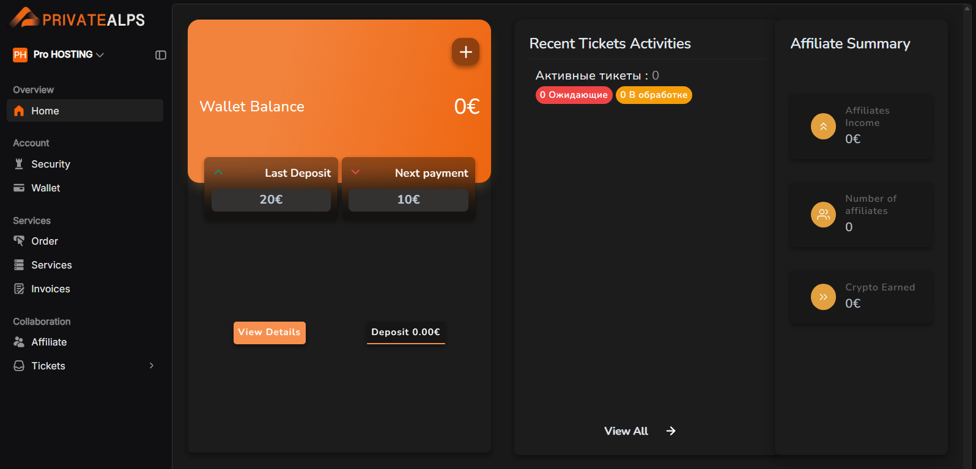Click the View Details button
Image resolution: width=976 pixels, height=469 pixels.
(269, 333)
